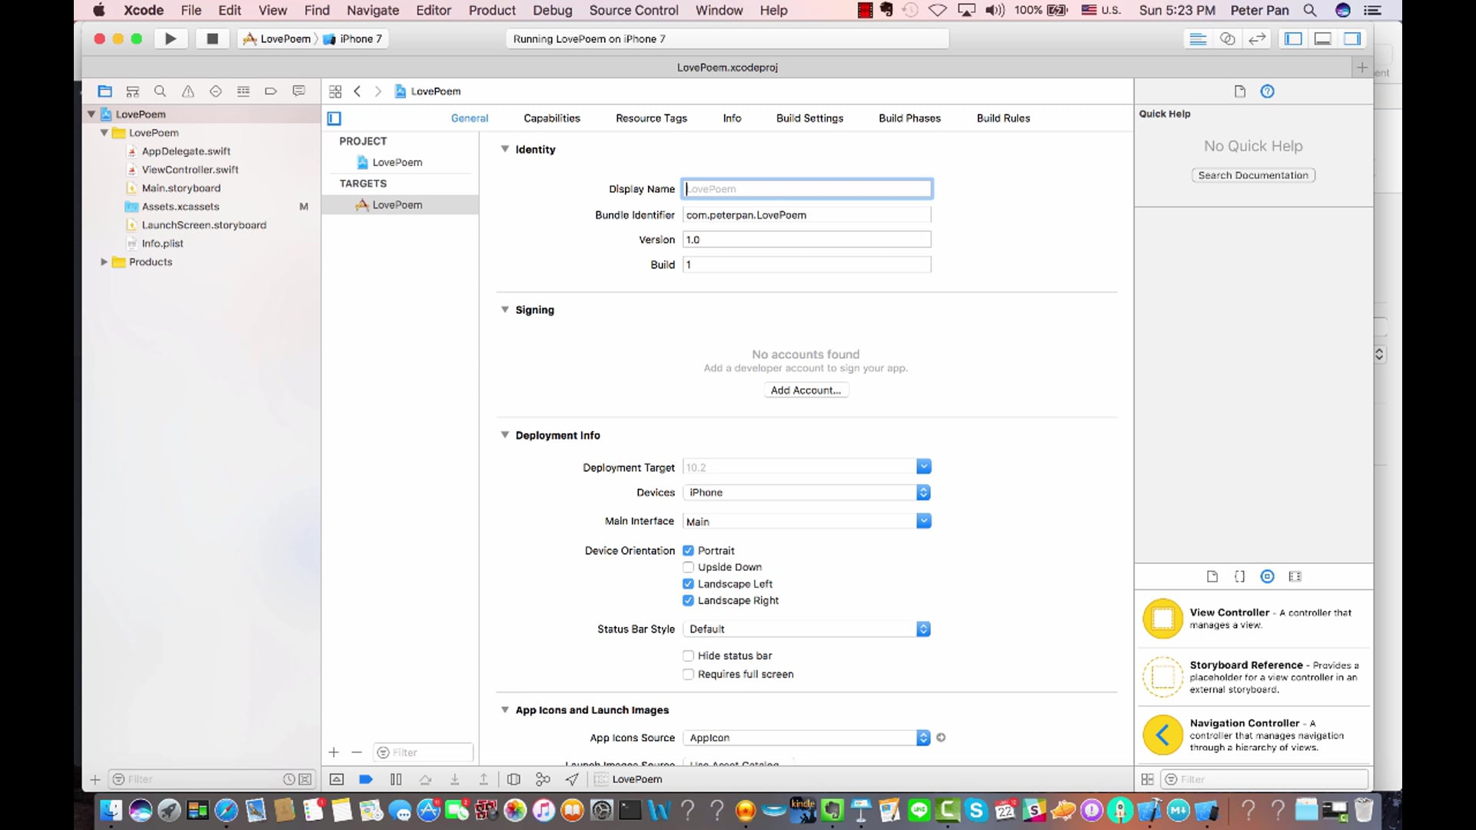The width and height of the screenshot is (1476, 830).
Task: Click the Simulate Location arrow icon
Action: (572, 779)
